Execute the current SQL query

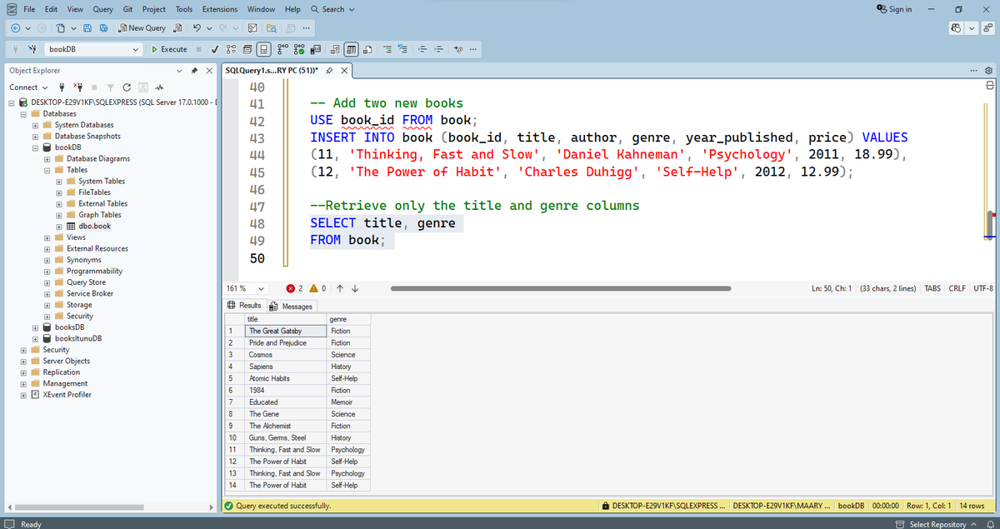(169, 49)
